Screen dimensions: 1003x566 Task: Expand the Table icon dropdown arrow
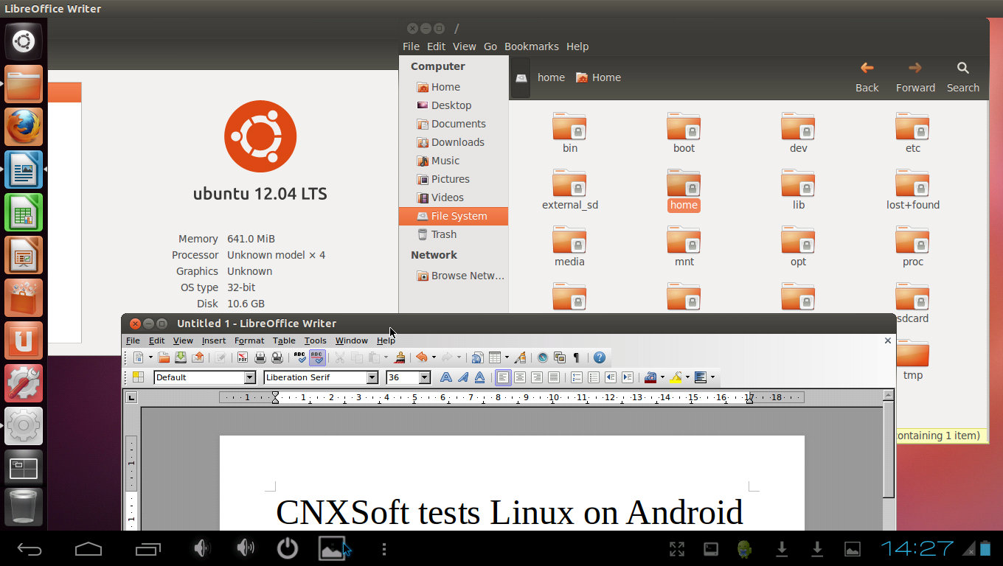(507, 357)
